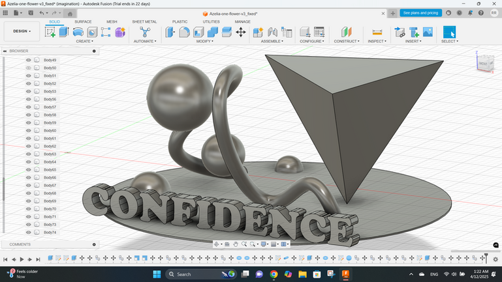
Task: Click the browser panel scrollbar
Action: [x=3, y=189]
